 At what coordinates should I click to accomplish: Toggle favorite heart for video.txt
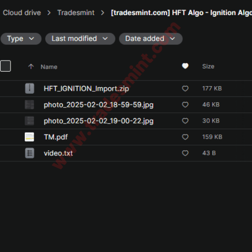click(x=185, y=153)
